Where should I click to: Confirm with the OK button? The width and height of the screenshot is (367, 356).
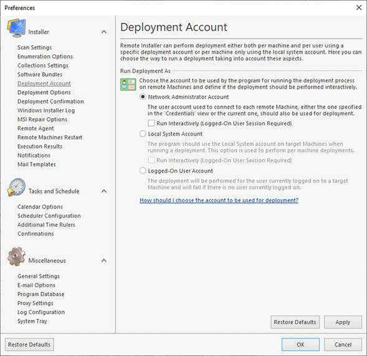pyautogui.click(x=300, y=345)
